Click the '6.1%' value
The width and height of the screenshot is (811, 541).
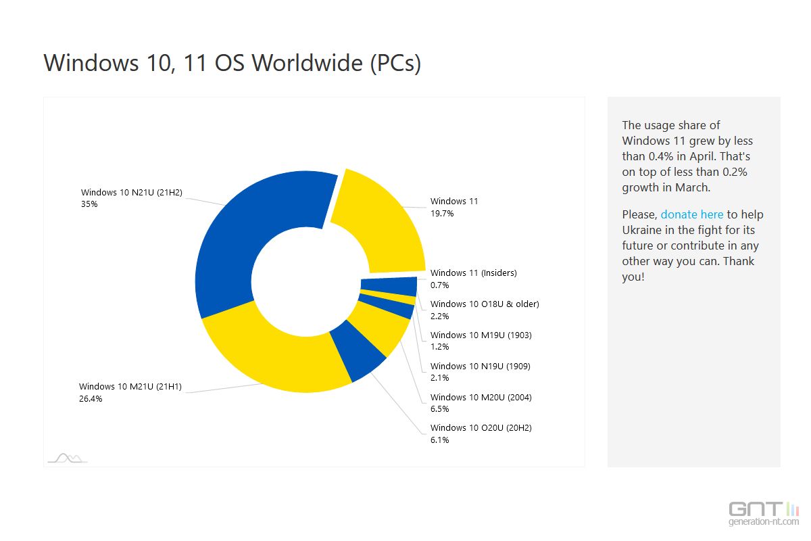pyautogui.click(x=440, y=440)
